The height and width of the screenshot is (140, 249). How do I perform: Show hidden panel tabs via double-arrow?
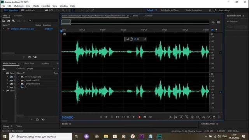click(57, 63)
